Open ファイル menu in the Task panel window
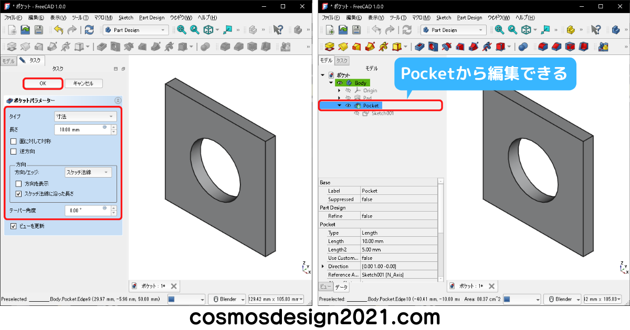The height and width of the screenshot is (330, 630). [x=13, y=17]
